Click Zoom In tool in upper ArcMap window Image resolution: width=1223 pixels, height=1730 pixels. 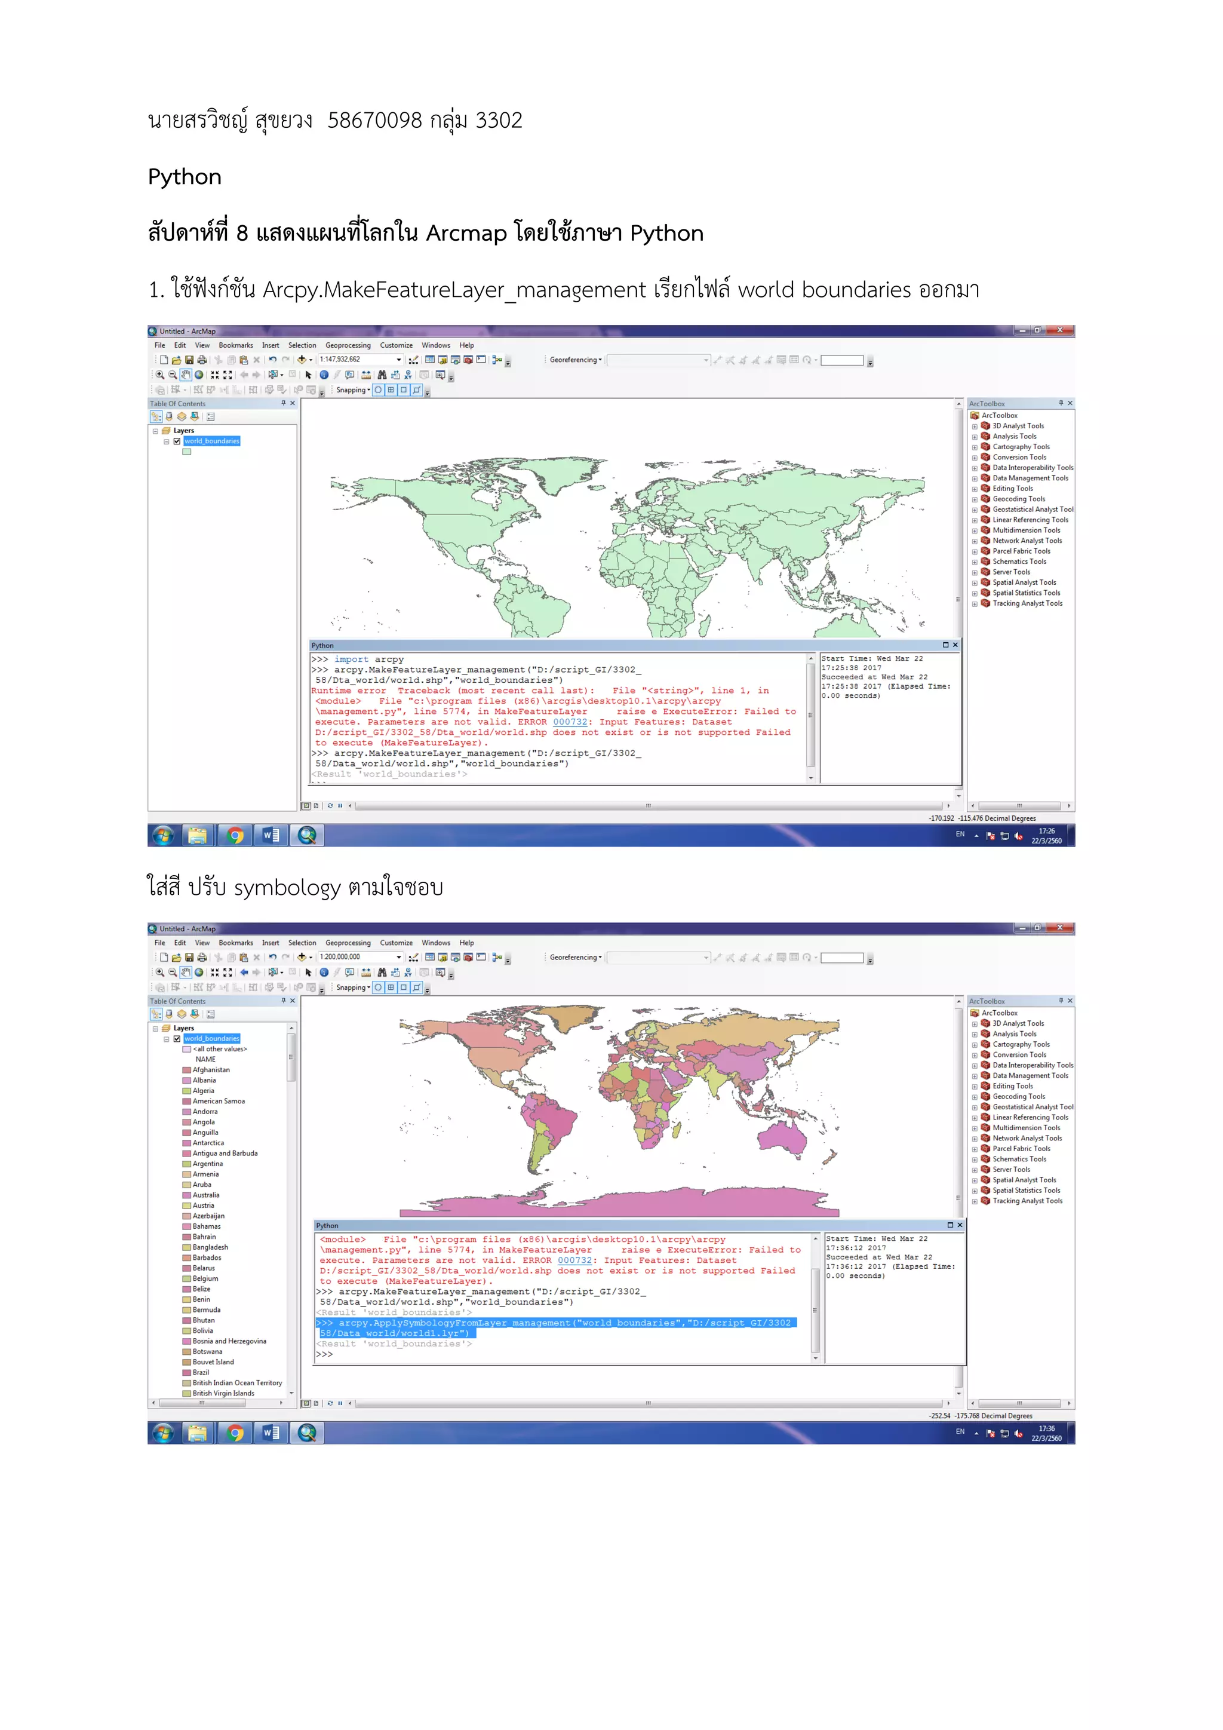(159, 375)
